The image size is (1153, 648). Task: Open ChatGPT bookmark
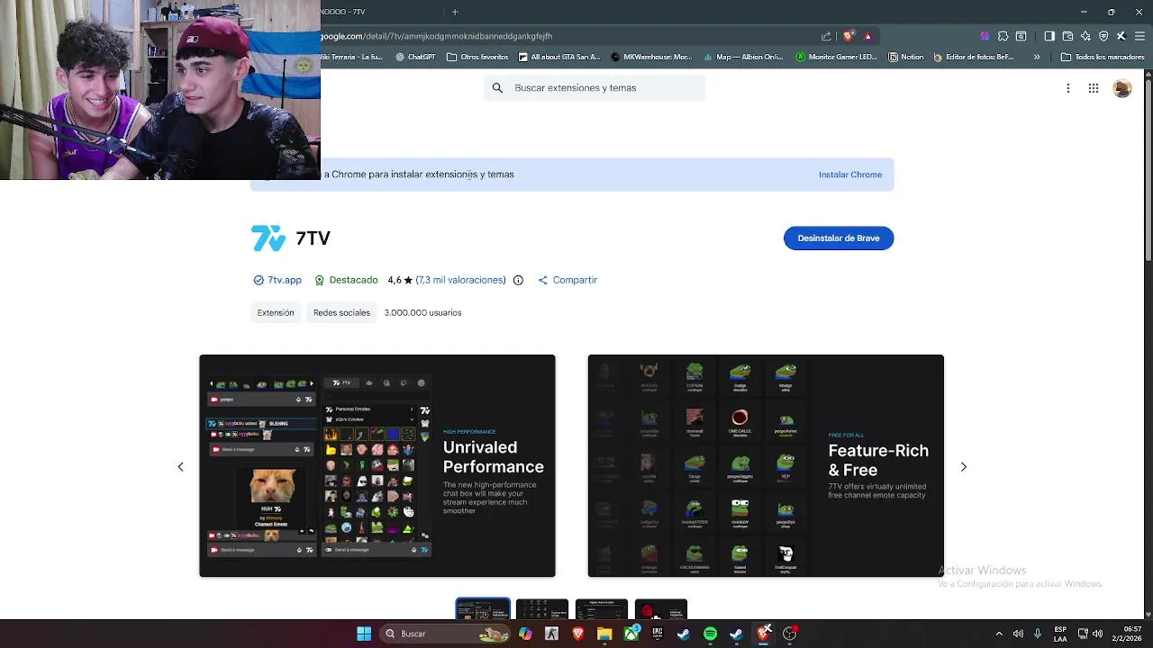tap(415, 57)
